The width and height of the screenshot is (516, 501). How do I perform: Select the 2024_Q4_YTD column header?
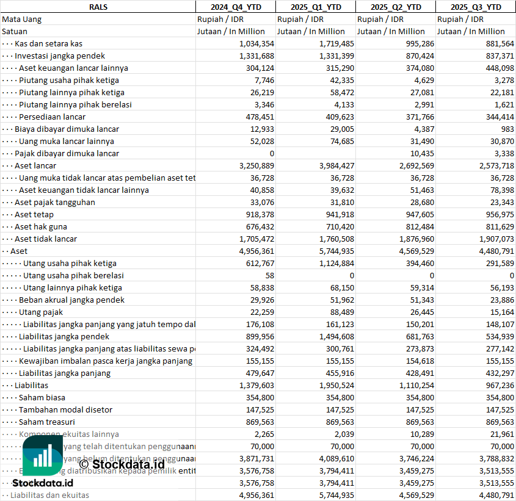(x=236, y=7)
